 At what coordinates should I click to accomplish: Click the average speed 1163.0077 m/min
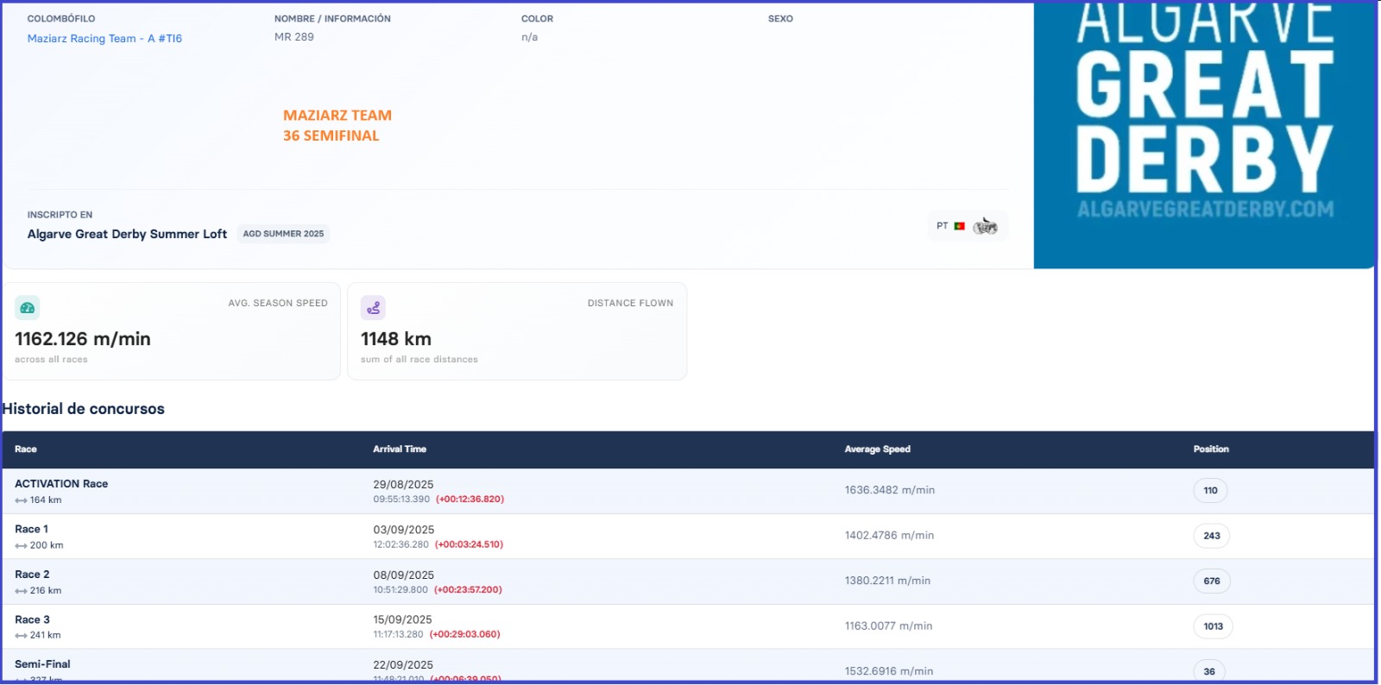[x=888, y=626]
